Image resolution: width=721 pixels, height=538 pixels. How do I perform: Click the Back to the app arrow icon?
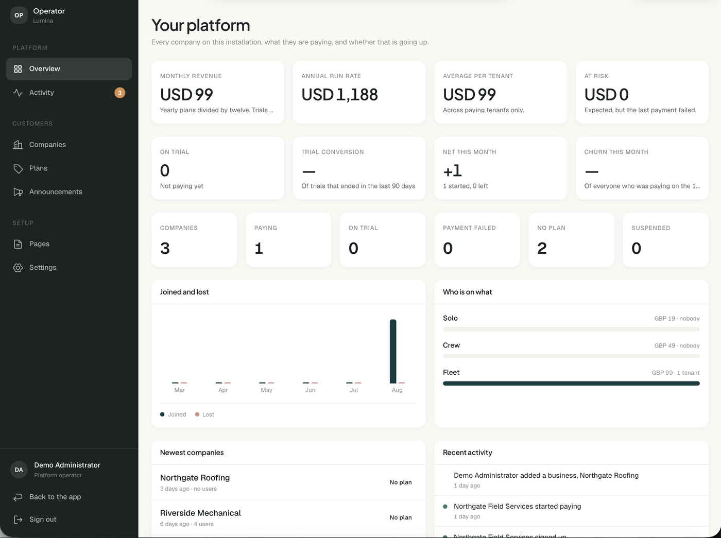[18, 497]
